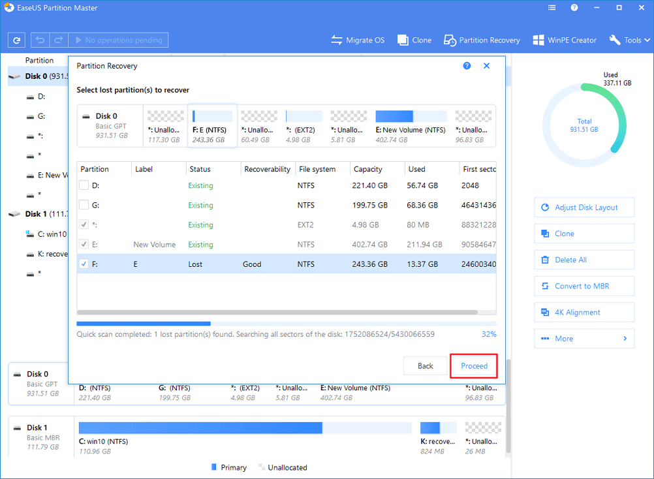Click the Unallocated legend swatch
This screenshot has width=654, height=479.
pos(262,467)
